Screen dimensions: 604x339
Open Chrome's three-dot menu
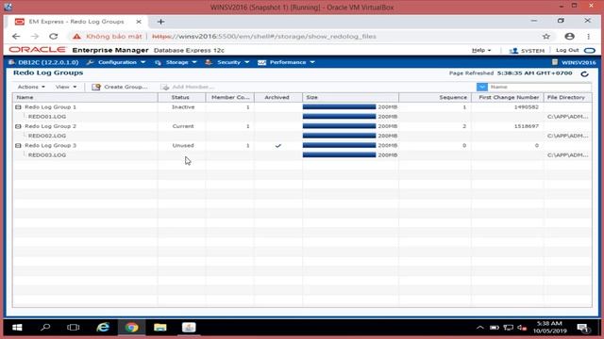[588, 36]
